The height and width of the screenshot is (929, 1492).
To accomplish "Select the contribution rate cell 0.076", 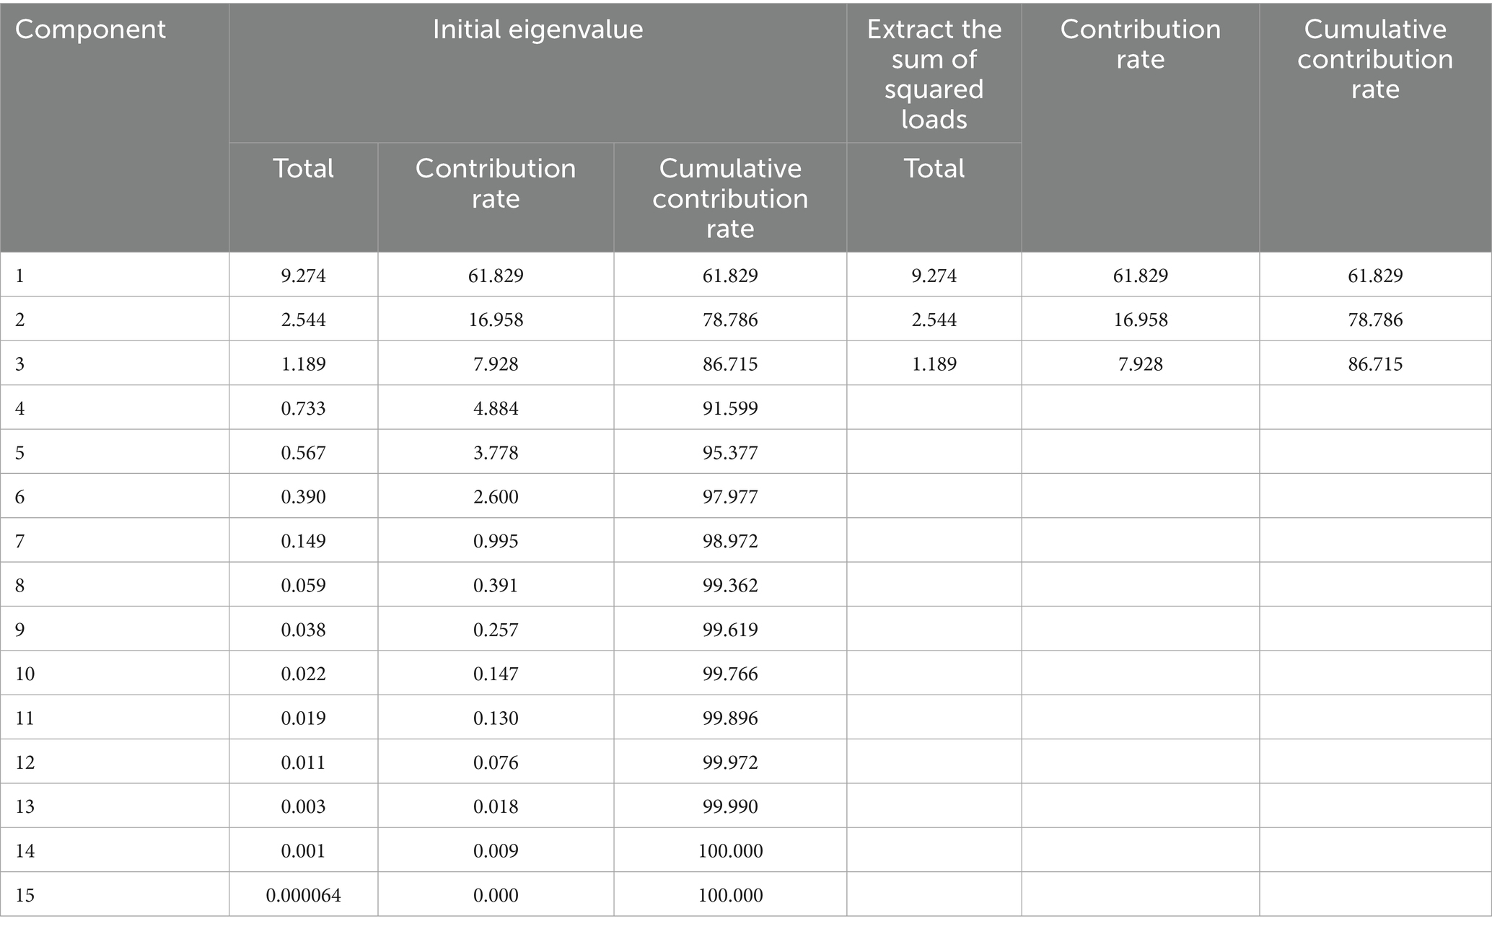I will 496,762.
